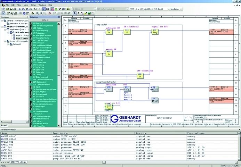Click the green picture insert icon
The image size is (241, 167).
89,13
